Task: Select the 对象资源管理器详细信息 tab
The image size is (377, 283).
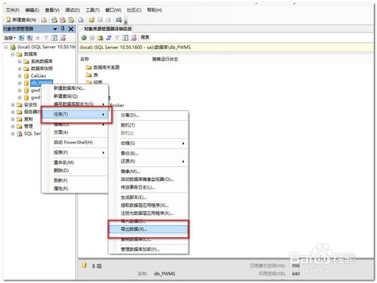Action: tap(108, 29)
